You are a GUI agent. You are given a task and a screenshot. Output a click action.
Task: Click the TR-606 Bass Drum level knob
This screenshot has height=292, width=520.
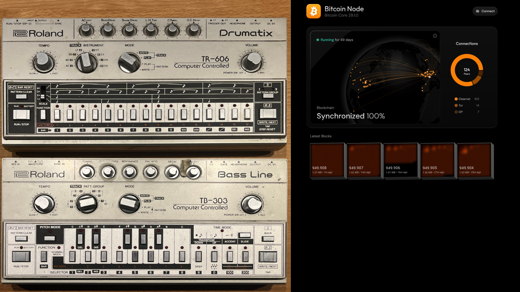pyautogui.click(x=108, y=31)
